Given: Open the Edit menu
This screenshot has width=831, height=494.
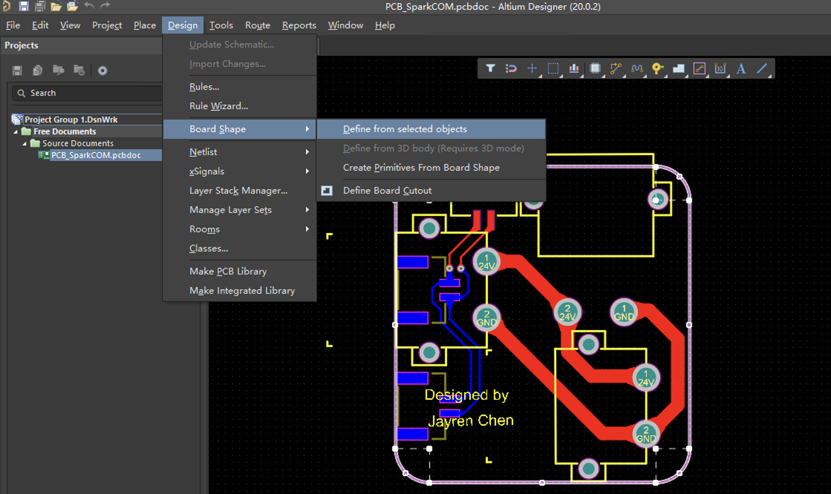Looking at the screenshot, I should coord(40,25).
